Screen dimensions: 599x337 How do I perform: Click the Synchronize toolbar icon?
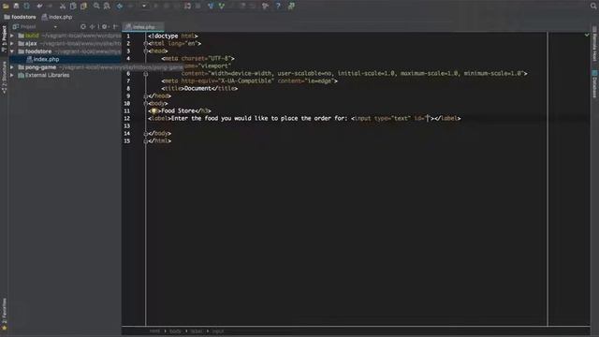[26, 6]
